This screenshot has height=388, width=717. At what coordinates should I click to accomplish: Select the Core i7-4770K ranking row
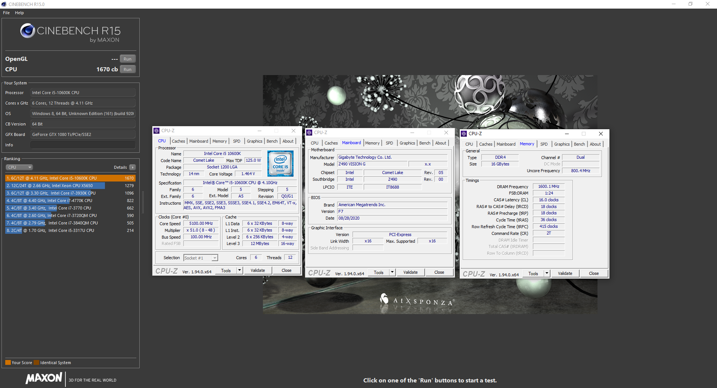[x=70, y=201]
